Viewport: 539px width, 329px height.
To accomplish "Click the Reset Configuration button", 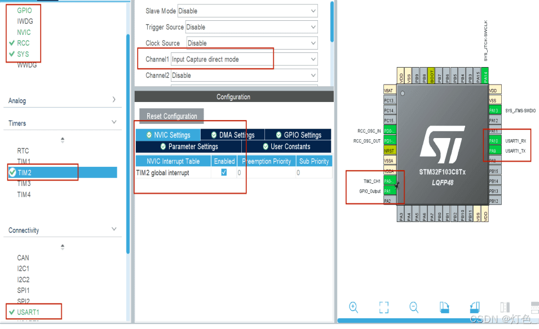I will coord(171,116).
